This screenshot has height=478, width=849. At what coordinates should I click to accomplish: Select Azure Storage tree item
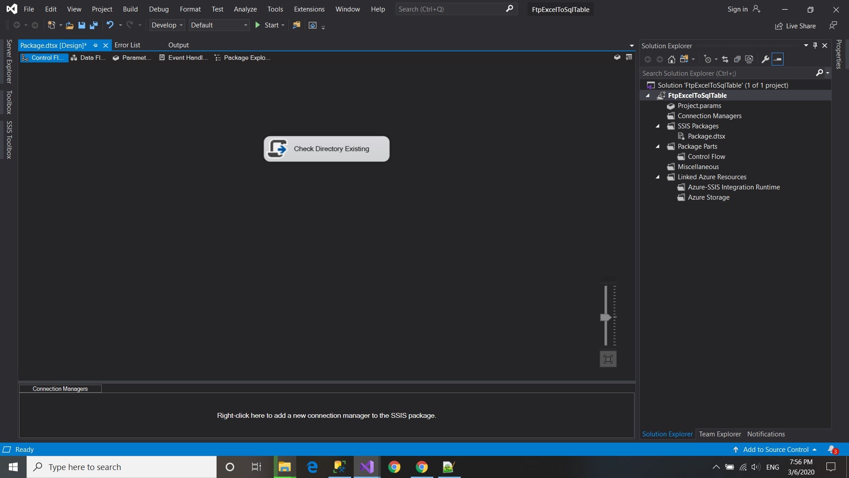[x=708, y=197]
